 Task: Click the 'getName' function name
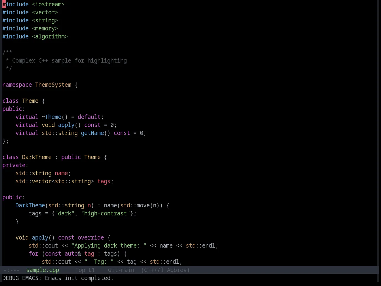coord(92,133)
